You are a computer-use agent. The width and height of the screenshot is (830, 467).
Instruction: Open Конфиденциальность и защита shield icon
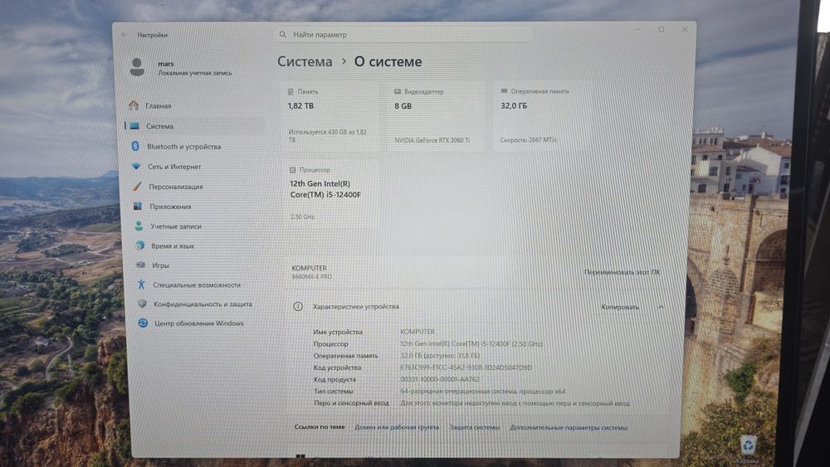tap(142, 304)
